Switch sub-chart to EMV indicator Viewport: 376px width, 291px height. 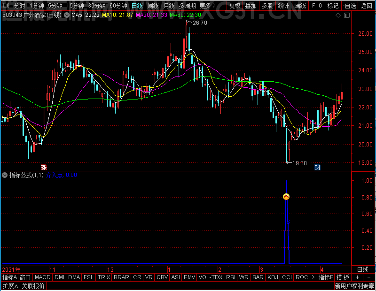189,277
